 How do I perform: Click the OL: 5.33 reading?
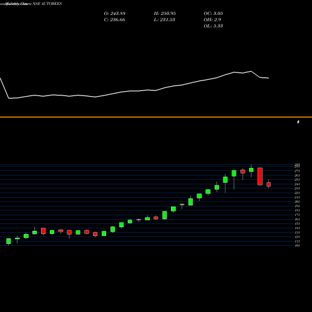tap(213, 26)
